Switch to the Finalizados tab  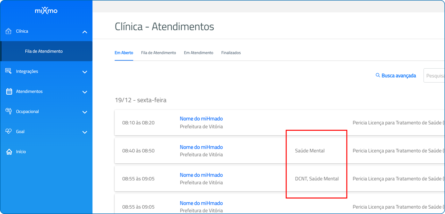(x=231, y=53)
